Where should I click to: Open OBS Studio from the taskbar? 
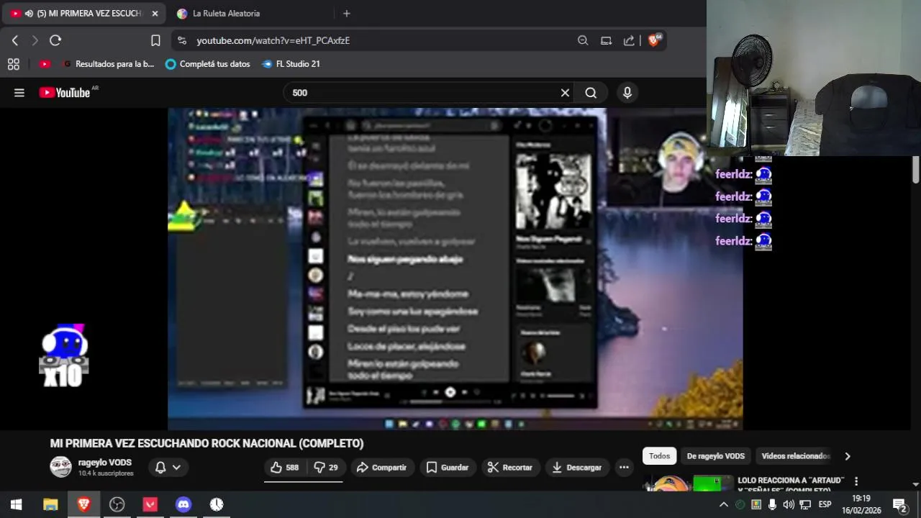(x=117, y=504)
